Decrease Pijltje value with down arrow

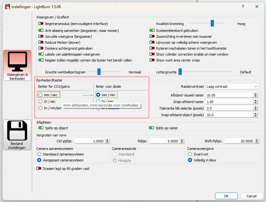click(x=182, y=142)
